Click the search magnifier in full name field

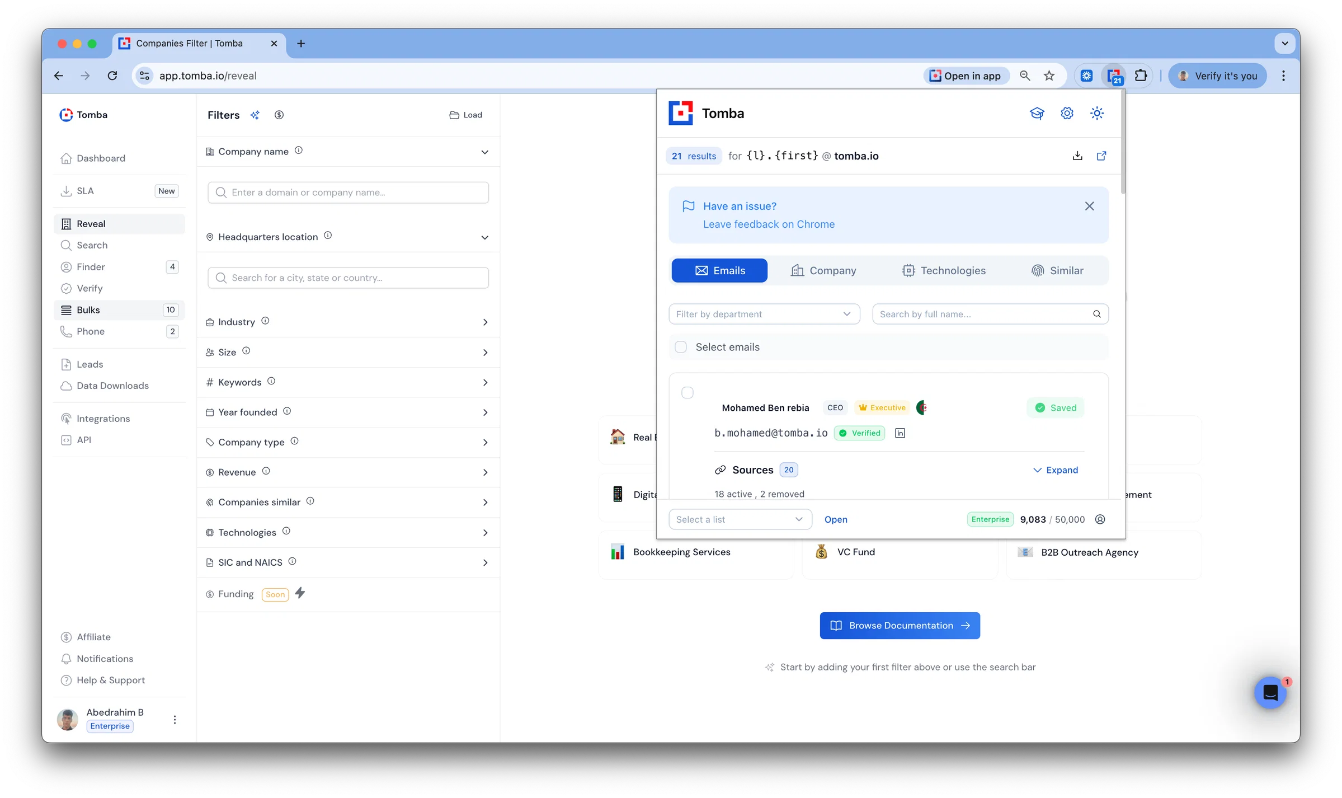1097,314
